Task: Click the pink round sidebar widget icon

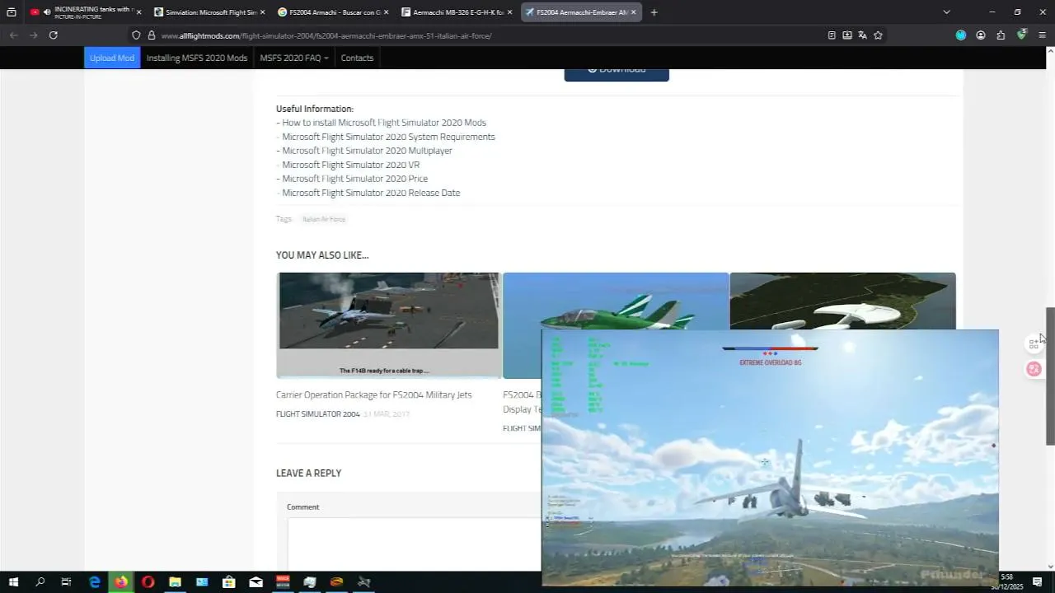Action: pyautogui.click(x=1034, y=369)
